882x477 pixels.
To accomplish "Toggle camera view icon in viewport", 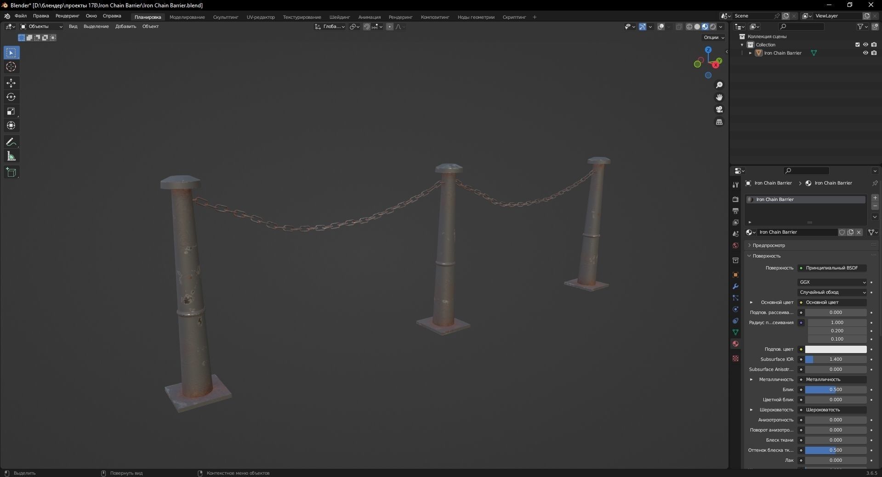I will pos(719,110).
